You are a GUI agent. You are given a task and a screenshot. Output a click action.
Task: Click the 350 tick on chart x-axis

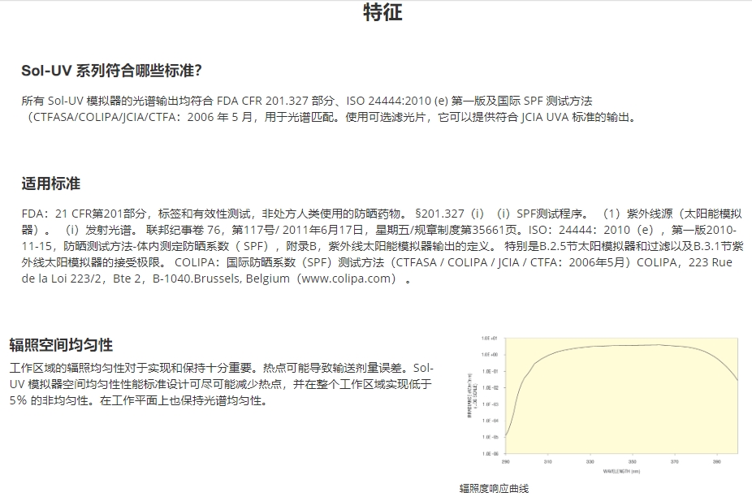tap(632, 461)
